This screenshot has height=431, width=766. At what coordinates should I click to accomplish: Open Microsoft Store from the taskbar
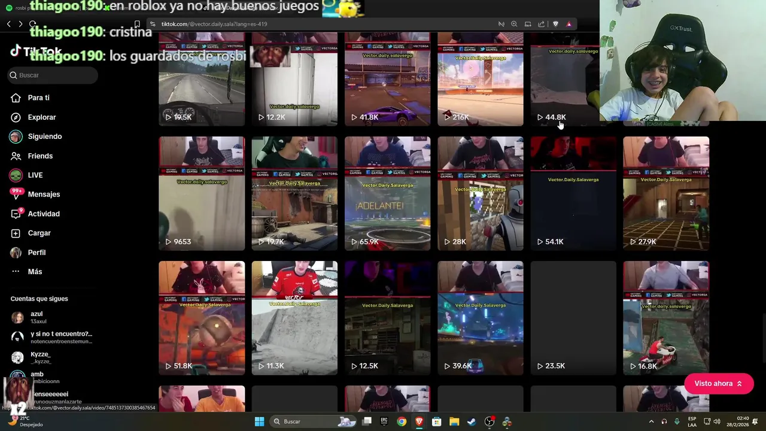pos(437,421)
